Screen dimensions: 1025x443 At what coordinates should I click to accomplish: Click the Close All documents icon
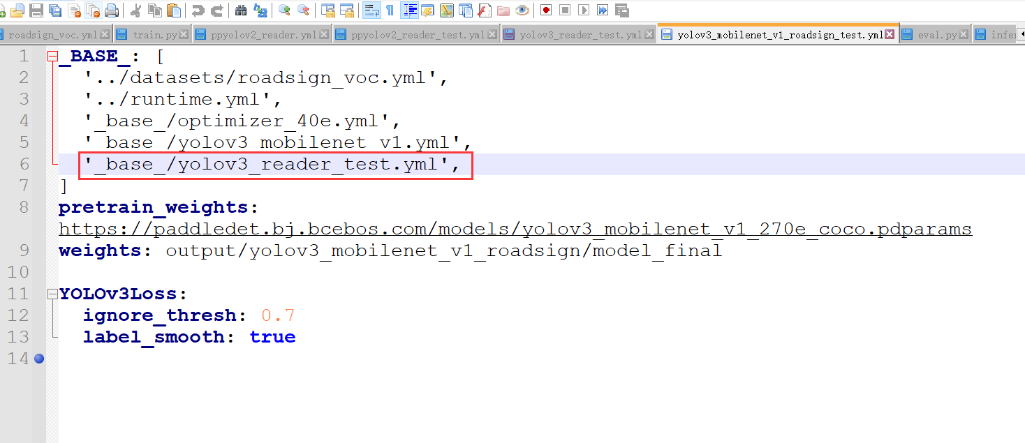93,10
